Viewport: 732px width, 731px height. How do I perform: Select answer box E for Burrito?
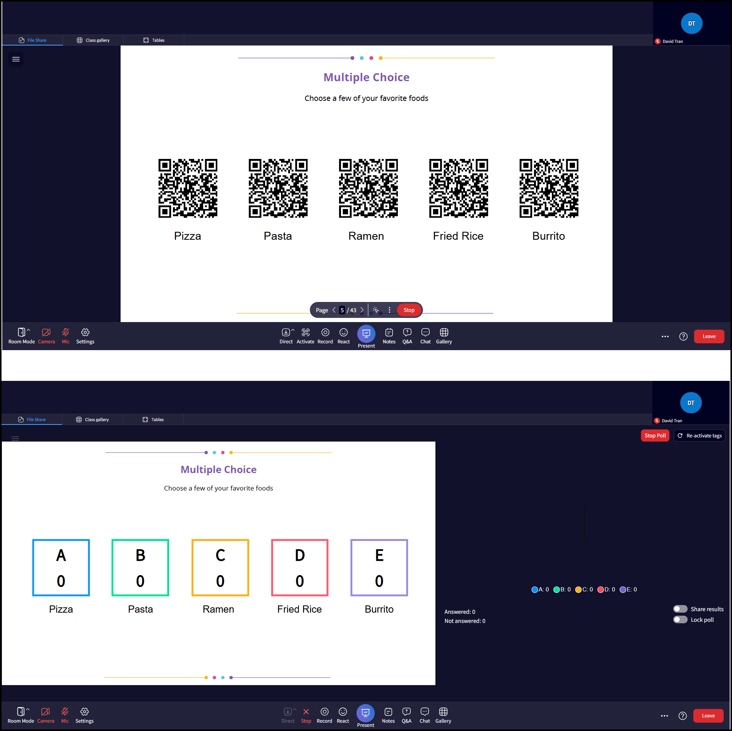379,568
